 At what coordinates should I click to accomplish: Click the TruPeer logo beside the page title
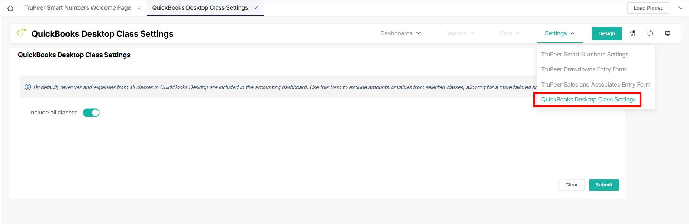21,33
